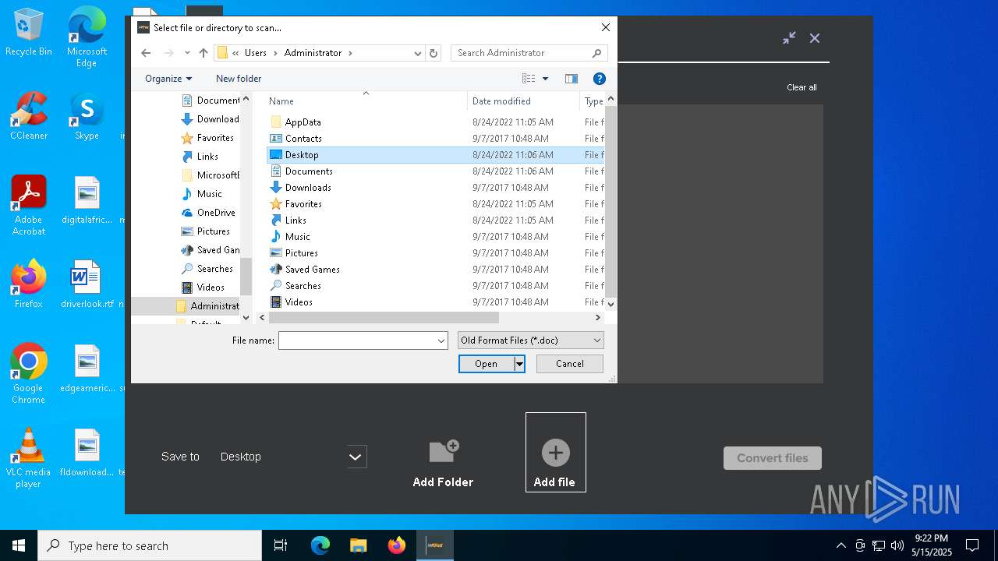The height and width of the screenshot is (561, 998).
Task: Click File Explorer in the taskbar
Action: click(358, 545)
